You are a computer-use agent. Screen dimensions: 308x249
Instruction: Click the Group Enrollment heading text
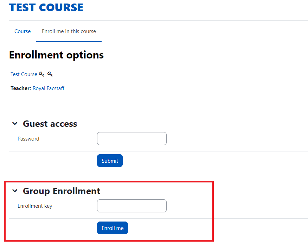click(x=62, y=191)
